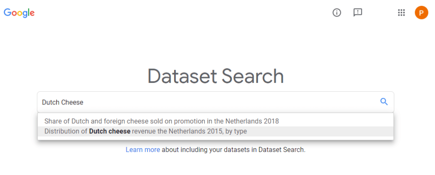Image resolution: width=435 pixels, height=175 pixels.
Task: Click the typed "Dutch Cheese" query text
Action: (x=63, y=102)
